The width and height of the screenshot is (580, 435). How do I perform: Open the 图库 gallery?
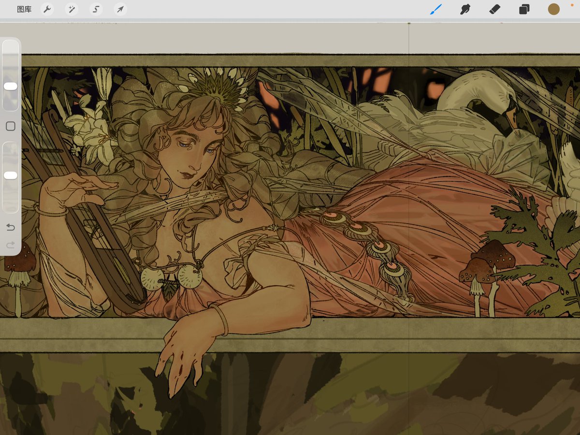(x=24, y=9)
